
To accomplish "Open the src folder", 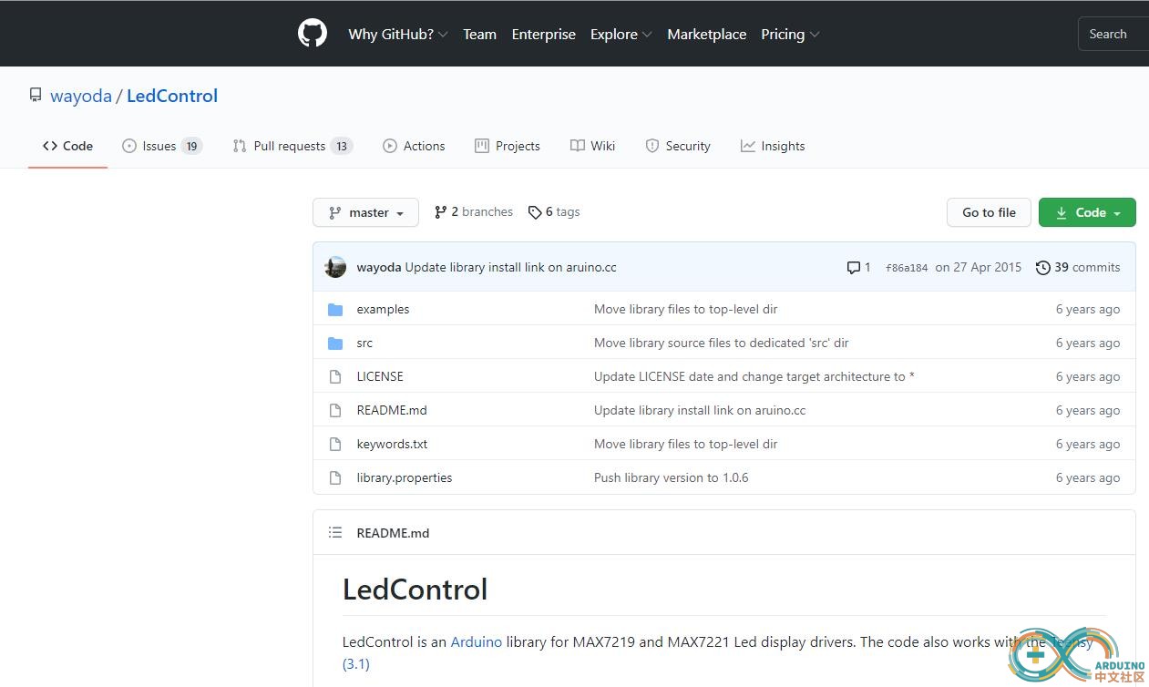I will coord(364,343).
